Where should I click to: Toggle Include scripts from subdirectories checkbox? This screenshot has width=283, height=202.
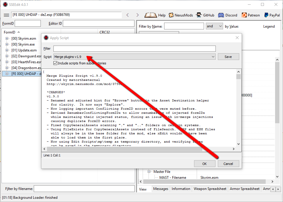(55, 63)
